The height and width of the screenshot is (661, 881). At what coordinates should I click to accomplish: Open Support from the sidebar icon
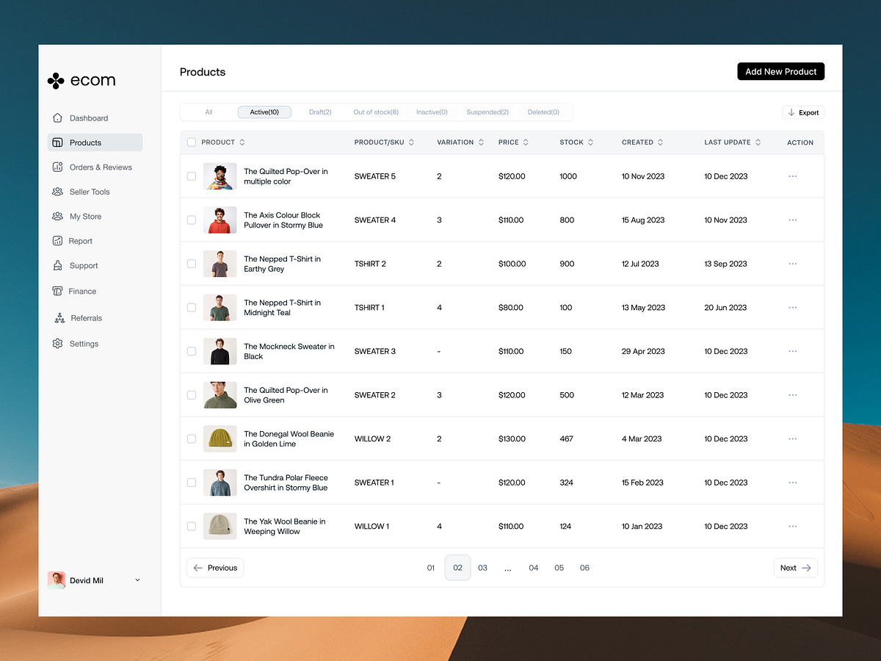pos(57,266)
